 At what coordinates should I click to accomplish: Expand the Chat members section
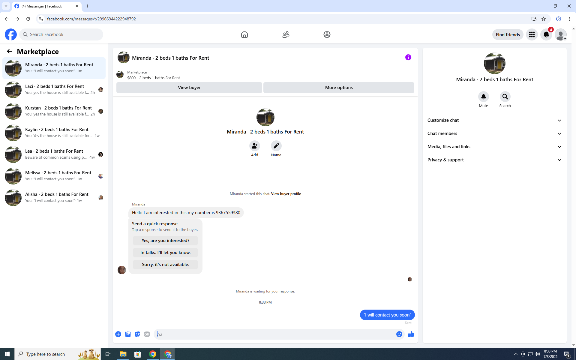tap(494, 133)
